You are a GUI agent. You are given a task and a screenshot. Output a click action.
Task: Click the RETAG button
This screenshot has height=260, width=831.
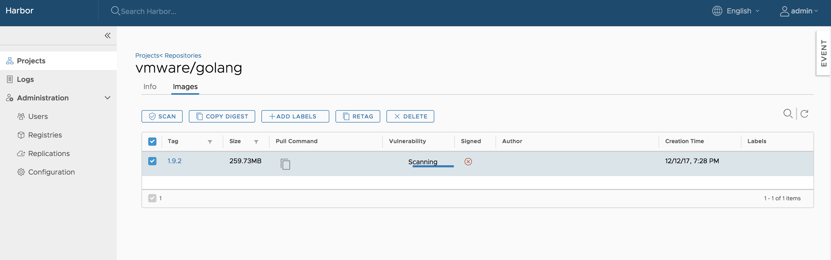coord(358,116)
